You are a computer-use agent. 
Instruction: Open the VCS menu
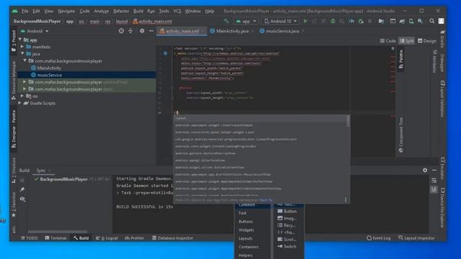(x=177, y=12)
